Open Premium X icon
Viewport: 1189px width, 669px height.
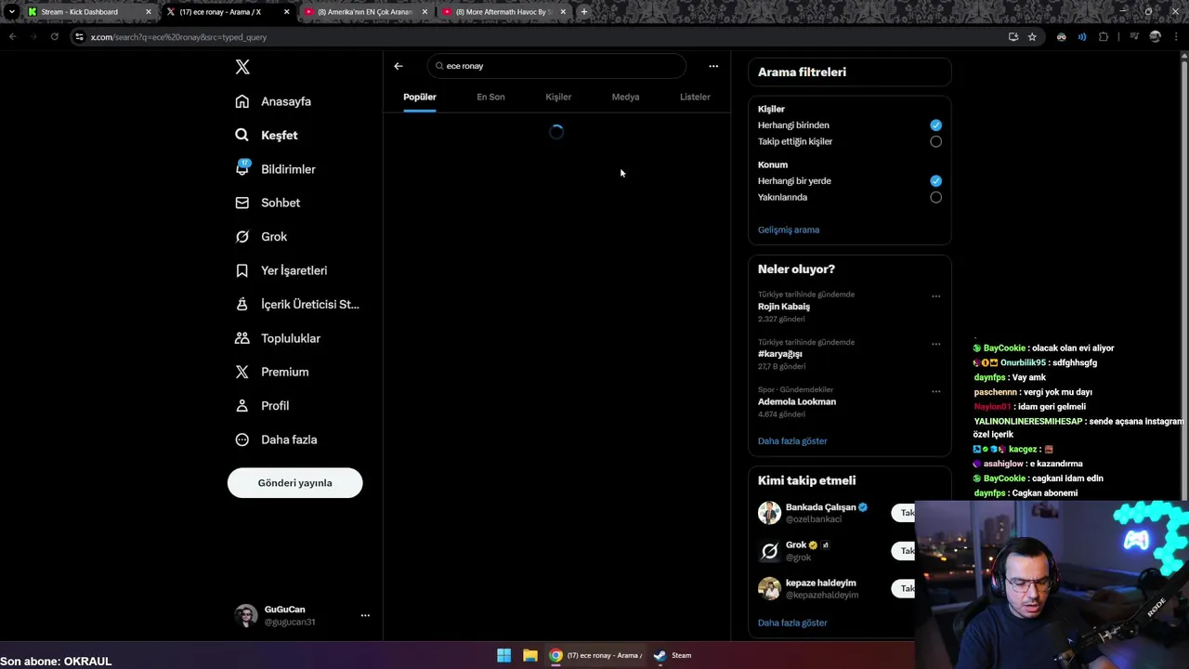242,372
